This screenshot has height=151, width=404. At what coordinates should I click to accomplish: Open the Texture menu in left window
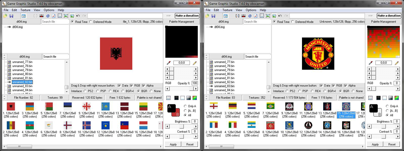[x=25, y=10]
